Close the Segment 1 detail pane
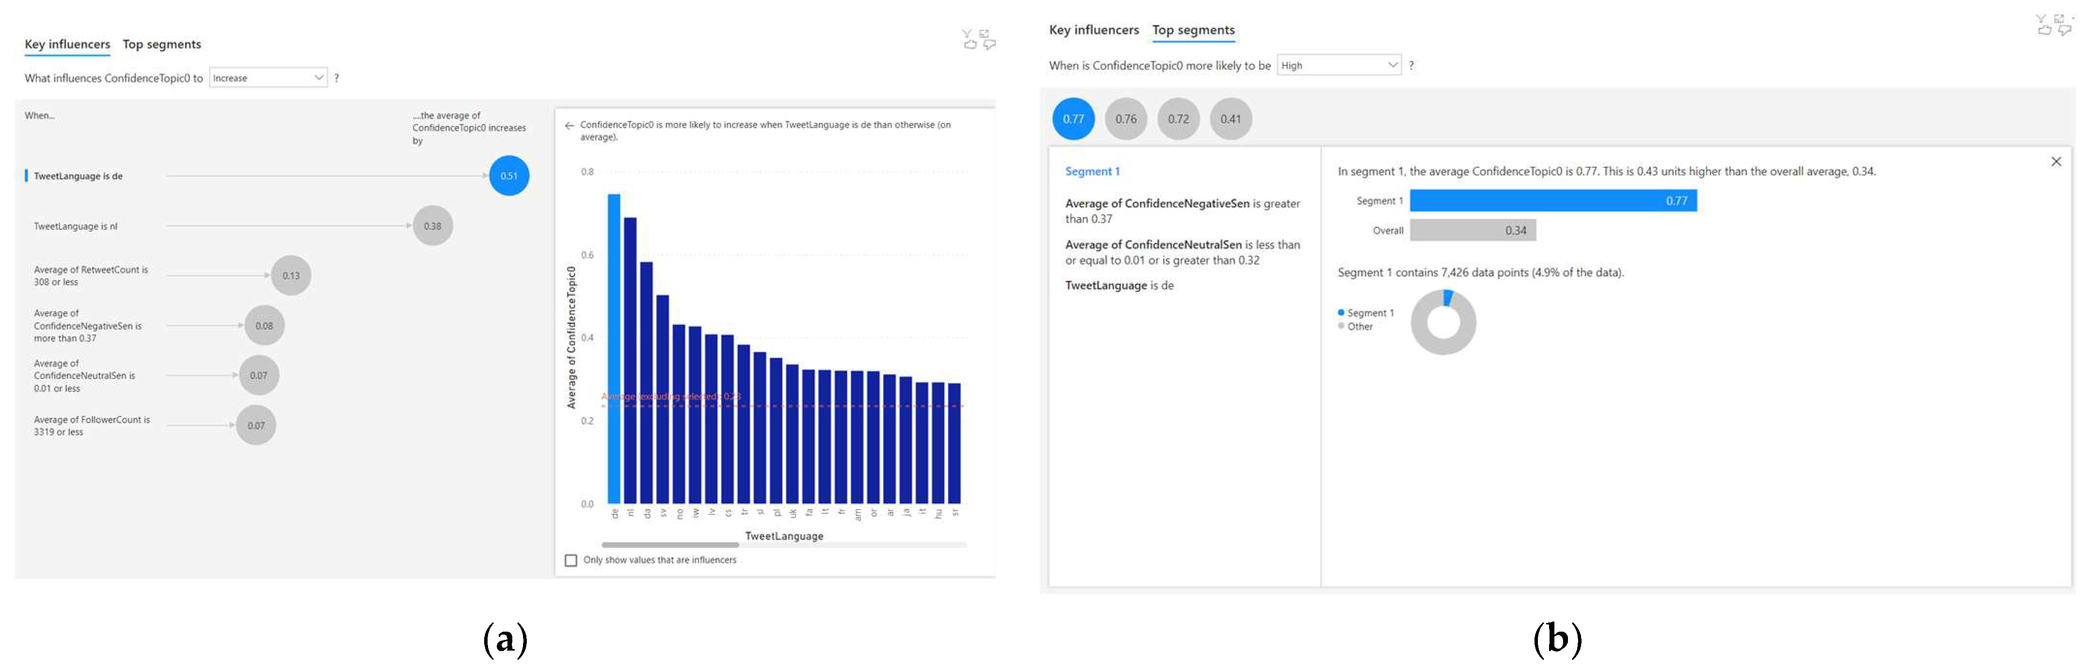 pyautogui.click(x=2056, y=161)
